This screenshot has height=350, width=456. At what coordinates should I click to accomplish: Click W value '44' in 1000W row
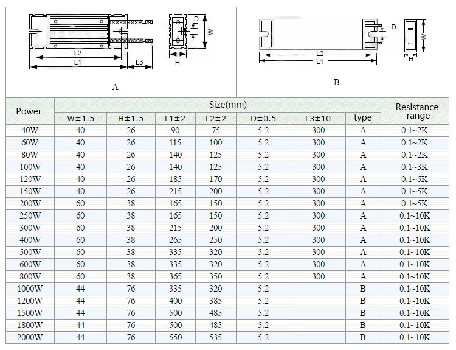pos(80,289)
